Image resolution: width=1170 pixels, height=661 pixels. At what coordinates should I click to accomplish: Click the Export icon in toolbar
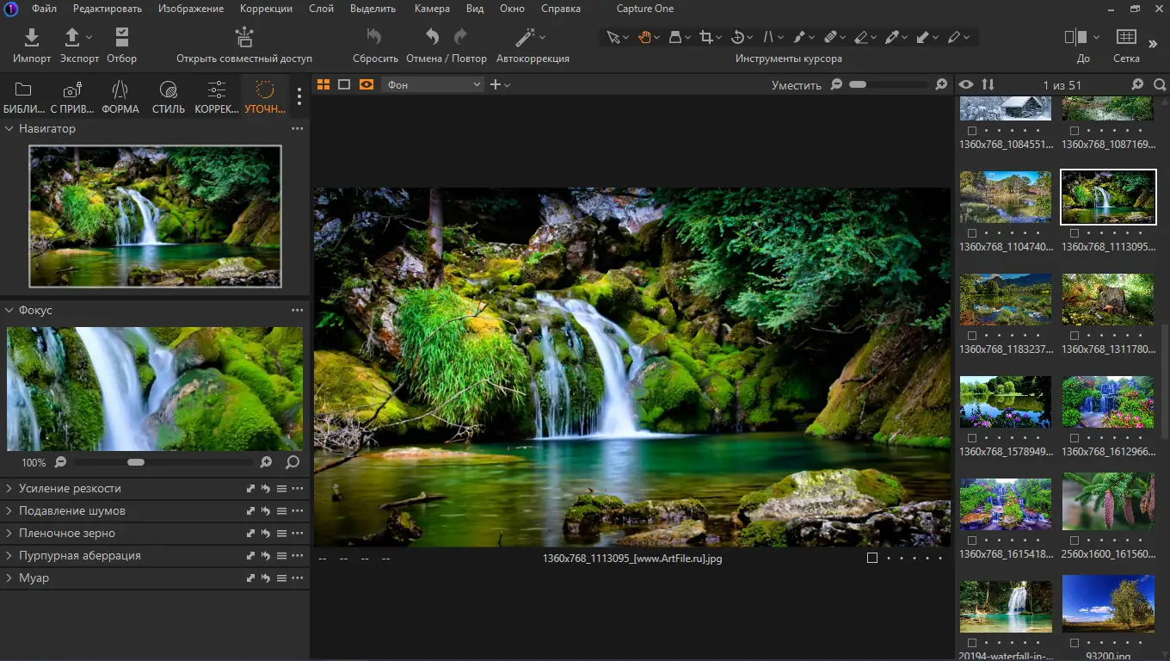[73, 38]
